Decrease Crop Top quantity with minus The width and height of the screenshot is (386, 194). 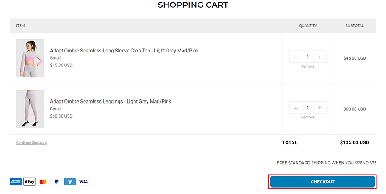pyautogui.click(x=296, y=57)
